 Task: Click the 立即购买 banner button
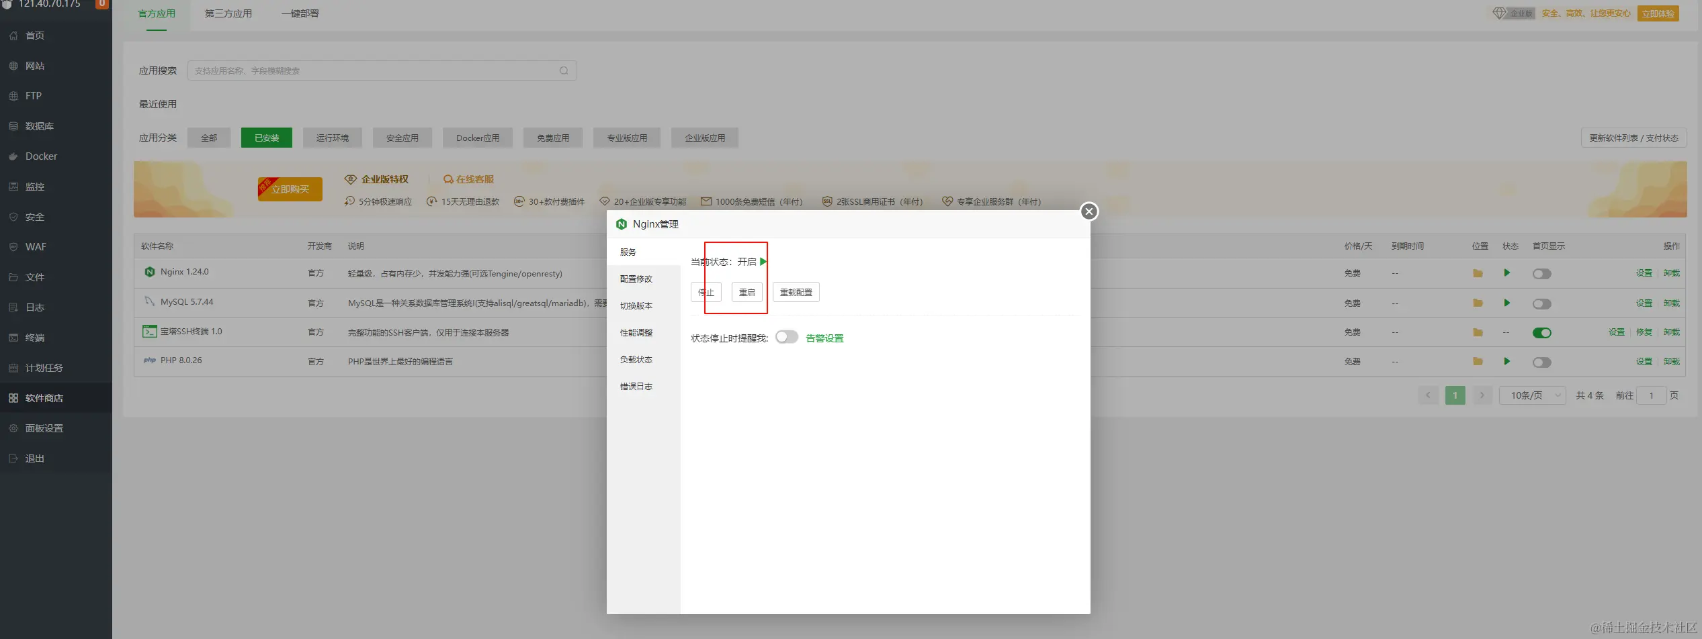point(290,189)
